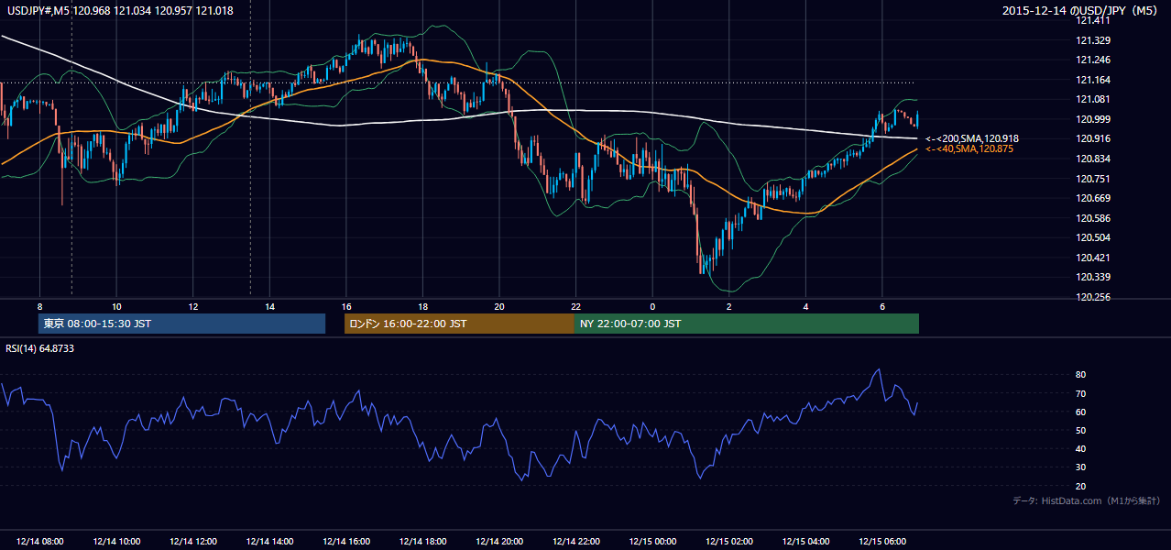Image resolution: width=1171 pixels, height=550 pixels.
Task: Click price axis value 120.669
Action: click(1092, 198)
